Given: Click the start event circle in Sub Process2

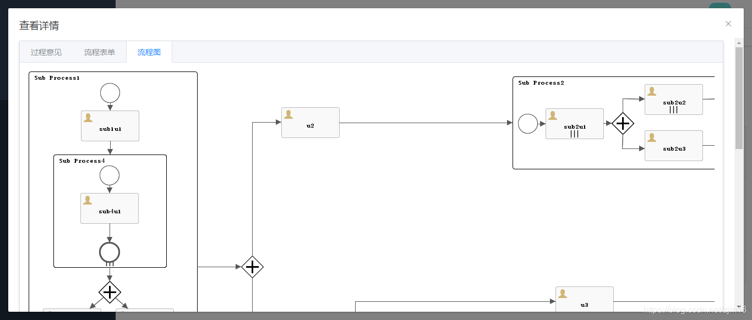Looking at the screenshot, I should (528, 124).
